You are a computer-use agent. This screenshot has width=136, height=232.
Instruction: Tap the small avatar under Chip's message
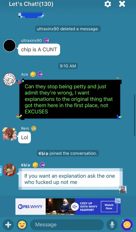coord(123,189)
